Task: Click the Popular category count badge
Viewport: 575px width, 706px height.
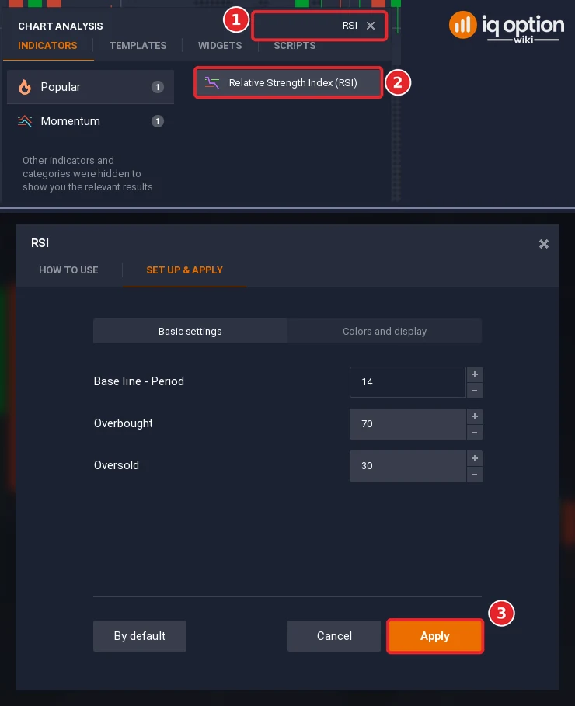Action: tap(157, 87)
